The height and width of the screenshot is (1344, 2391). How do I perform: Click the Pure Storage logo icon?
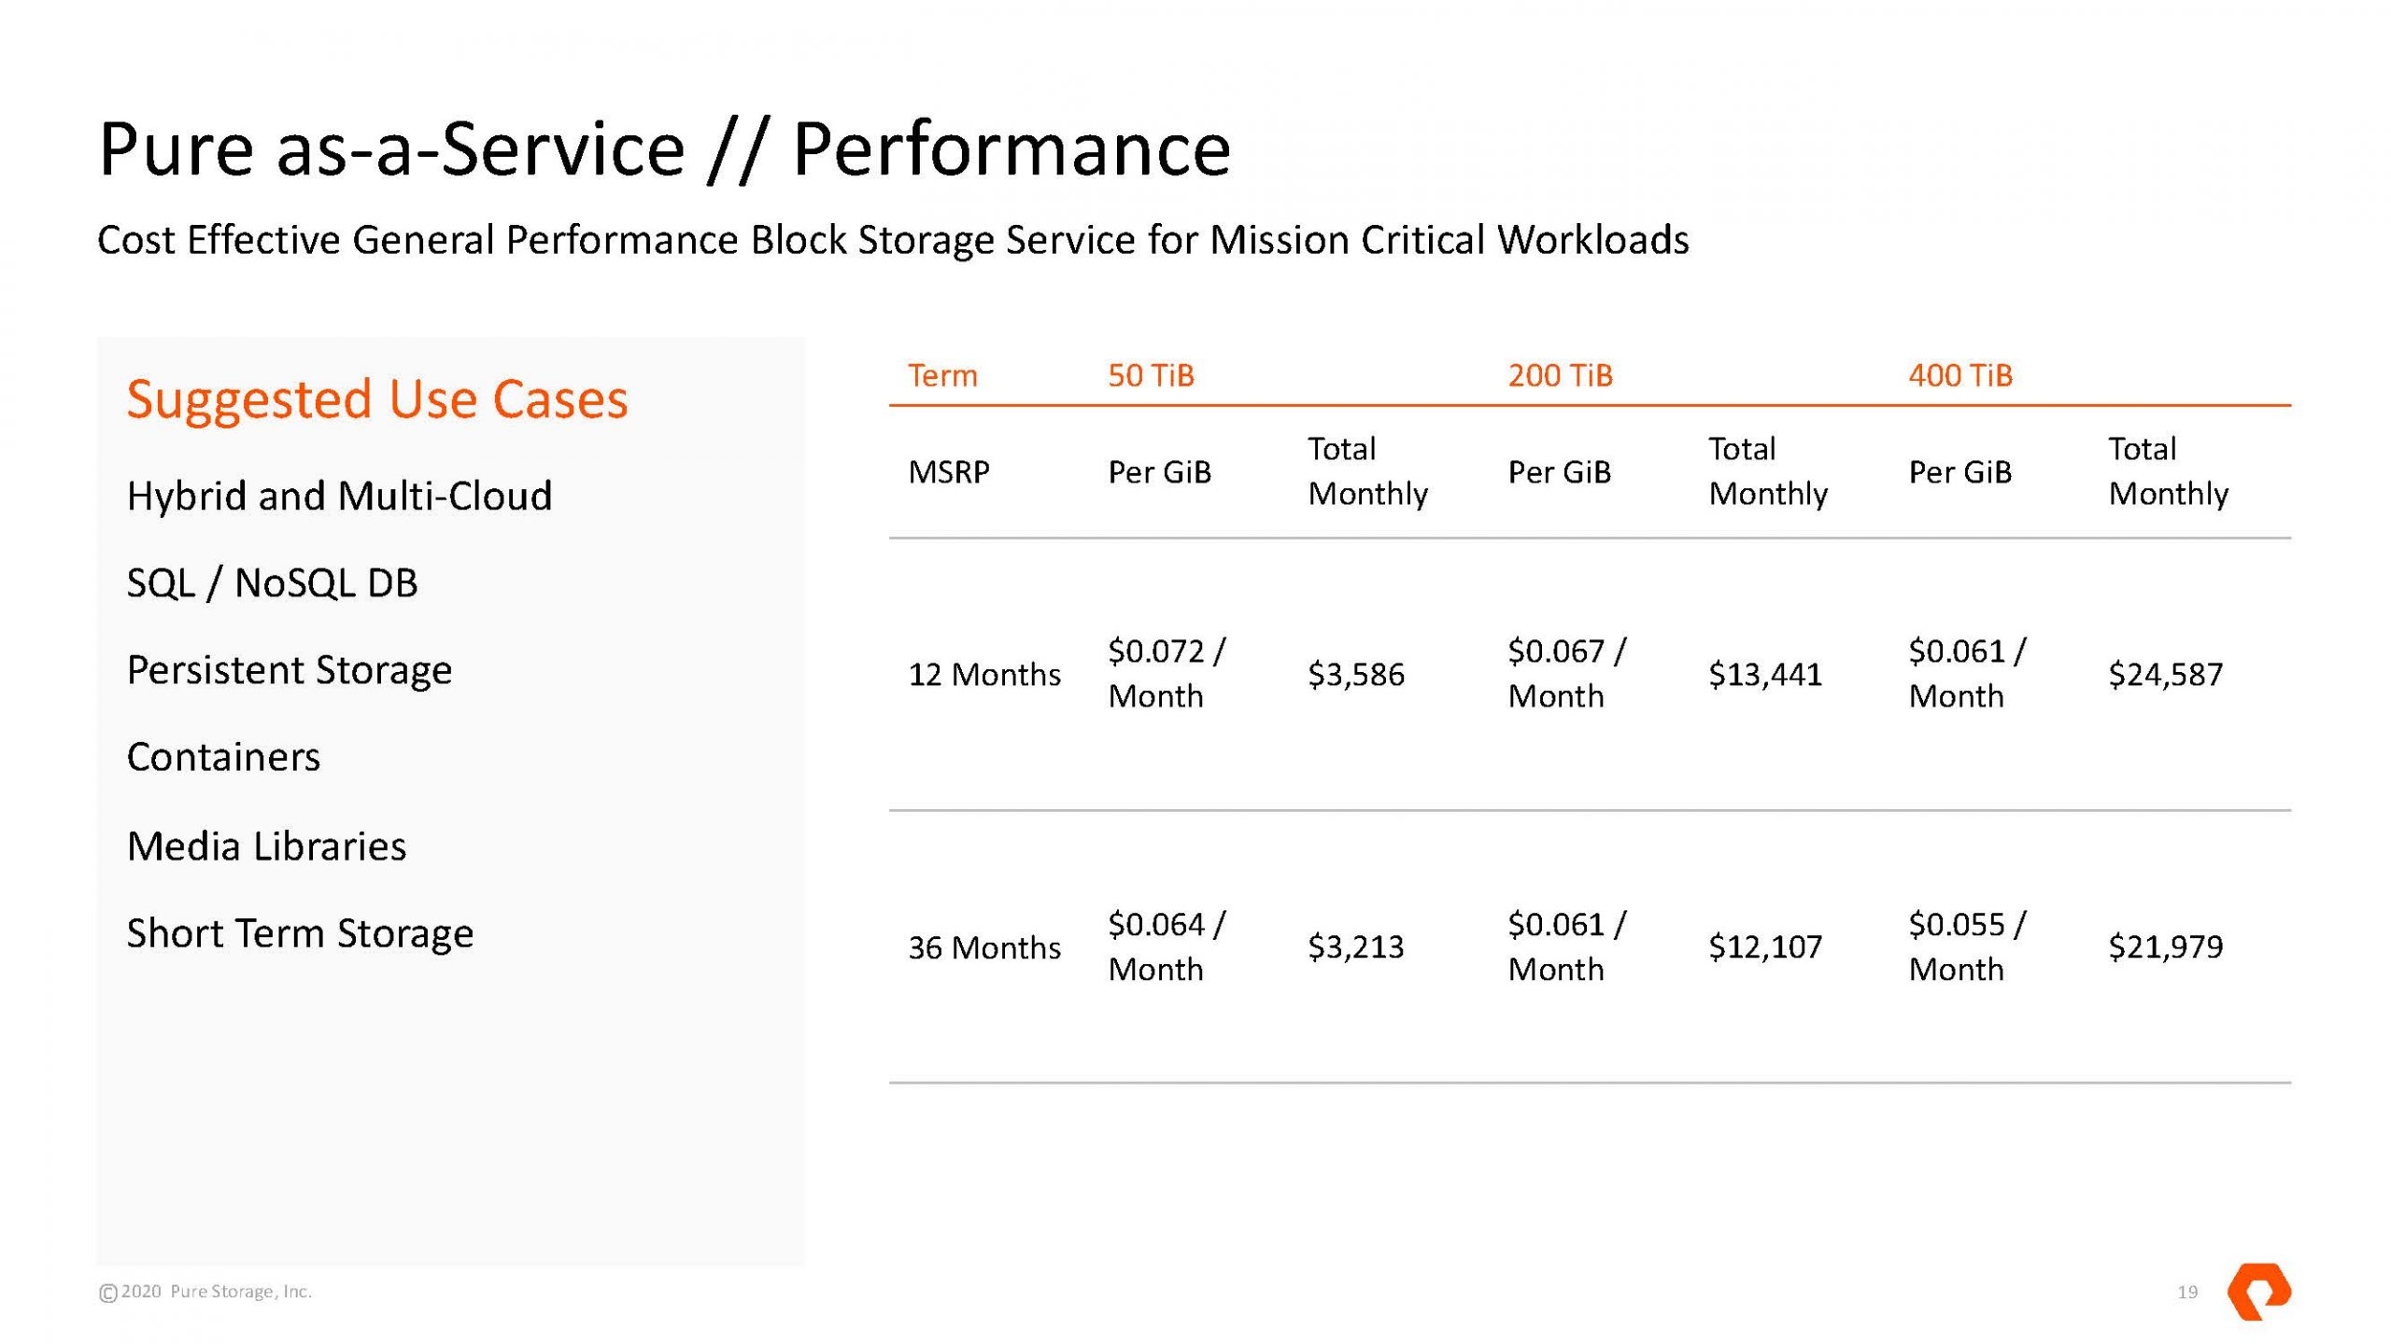pyautogui.click(x=2258, y=1292)
